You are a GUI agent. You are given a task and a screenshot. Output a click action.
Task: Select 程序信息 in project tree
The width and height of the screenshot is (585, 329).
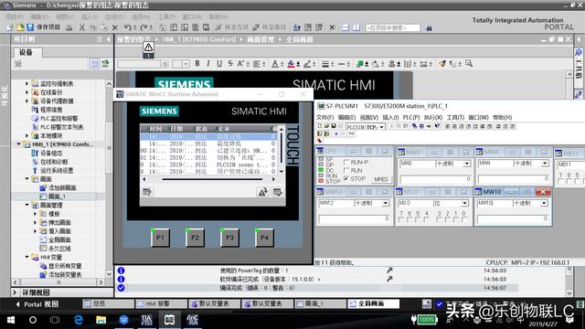[x=51, y=110]
